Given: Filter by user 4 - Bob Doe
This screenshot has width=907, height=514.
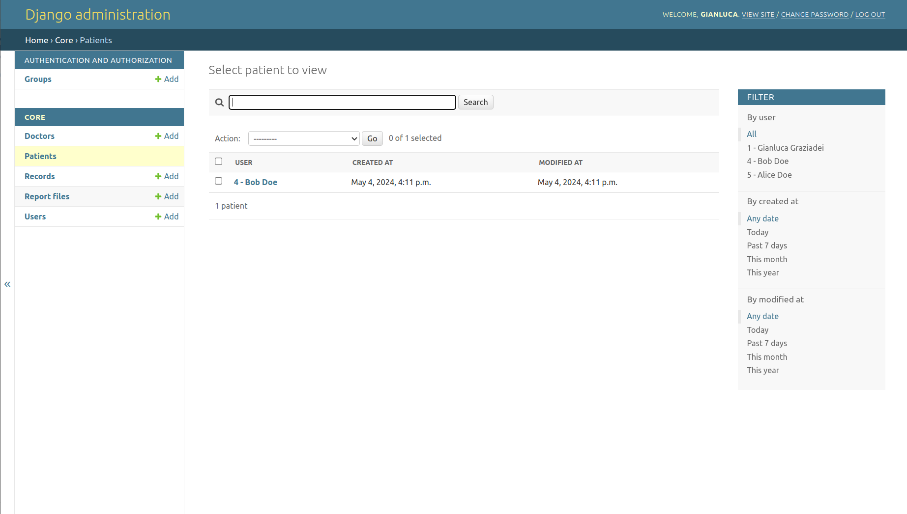Looking at the screenshot, I should coord(768,161).
